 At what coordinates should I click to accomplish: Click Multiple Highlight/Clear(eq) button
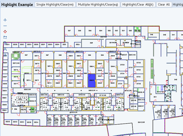[98, 4]
